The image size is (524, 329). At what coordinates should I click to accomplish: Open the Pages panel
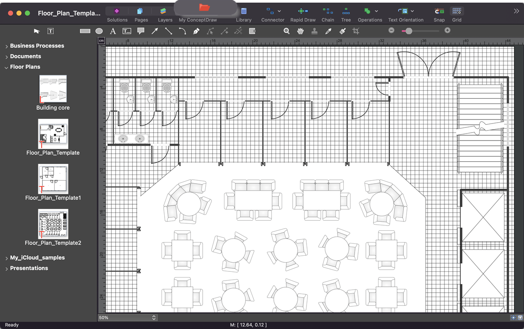[141, 14]
